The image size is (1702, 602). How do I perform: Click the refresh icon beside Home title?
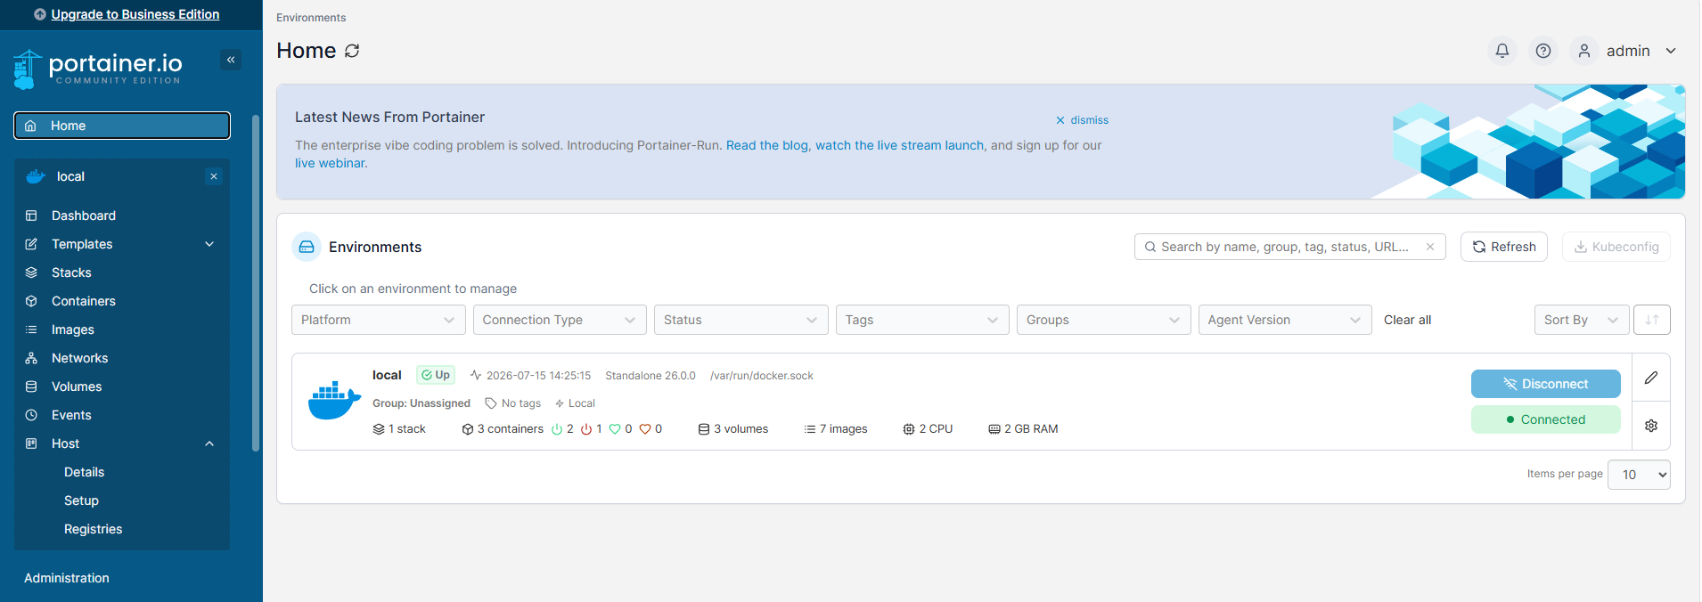pos(352,51)
